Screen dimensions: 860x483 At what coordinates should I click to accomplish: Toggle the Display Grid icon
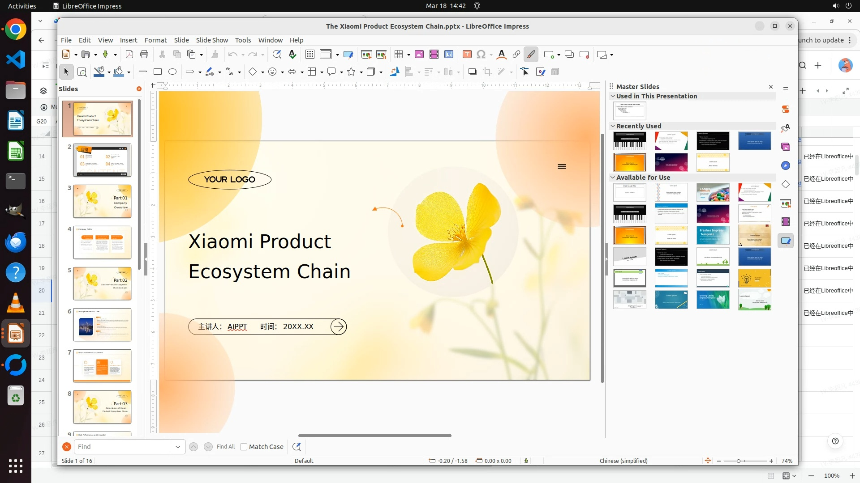[310, 55]
